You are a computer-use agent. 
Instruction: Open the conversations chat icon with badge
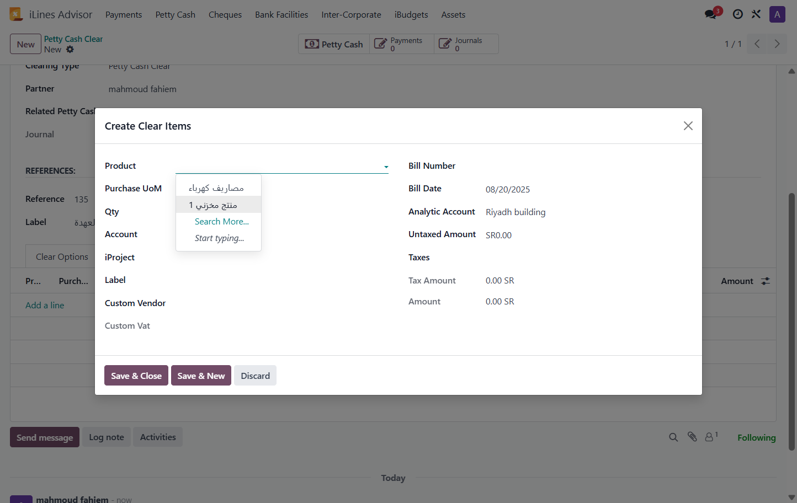[x=711, y=14]
